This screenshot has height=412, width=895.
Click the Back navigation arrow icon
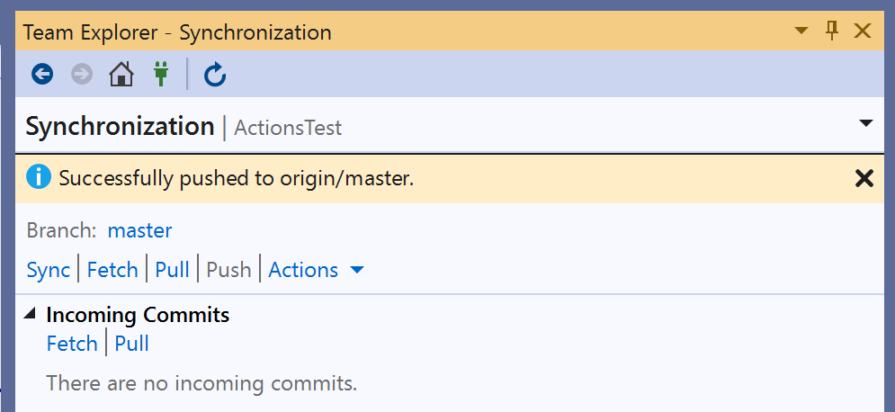42,74
